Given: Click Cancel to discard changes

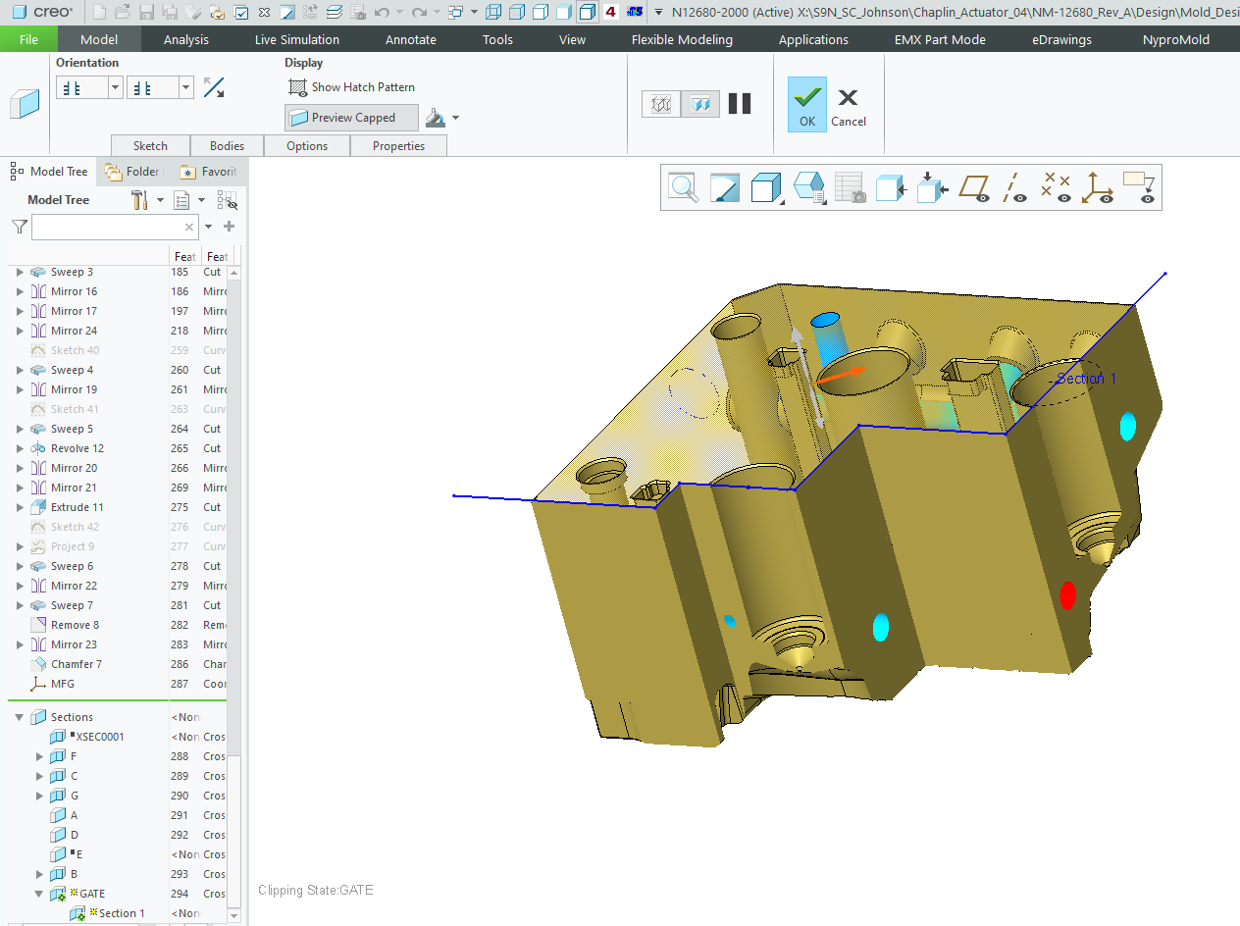Looking at the screenshot, I should coord(848,103).
